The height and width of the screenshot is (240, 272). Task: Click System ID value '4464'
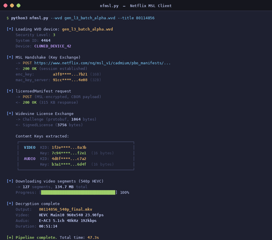(46, 41)
